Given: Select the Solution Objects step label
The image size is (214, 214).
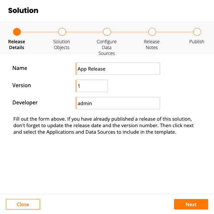Looking at the screenshot, I should tap(61, 45).
